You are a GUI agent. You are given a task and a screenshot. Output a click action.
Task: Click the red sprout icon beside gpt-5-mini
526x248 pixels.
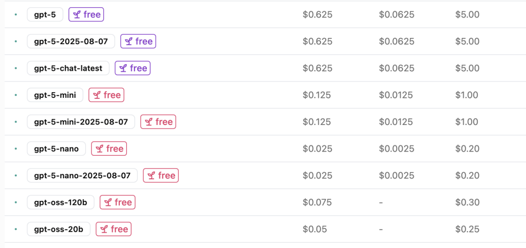(97, 95)
